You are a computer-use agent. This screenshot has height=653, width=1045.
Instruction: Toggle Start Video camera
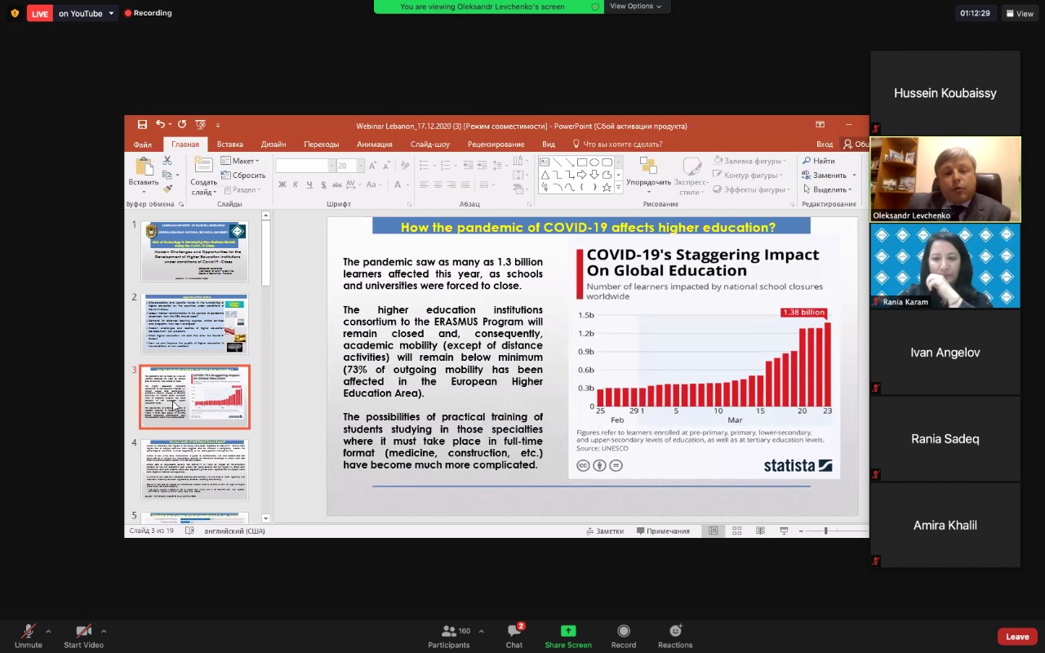click(83, 635)
